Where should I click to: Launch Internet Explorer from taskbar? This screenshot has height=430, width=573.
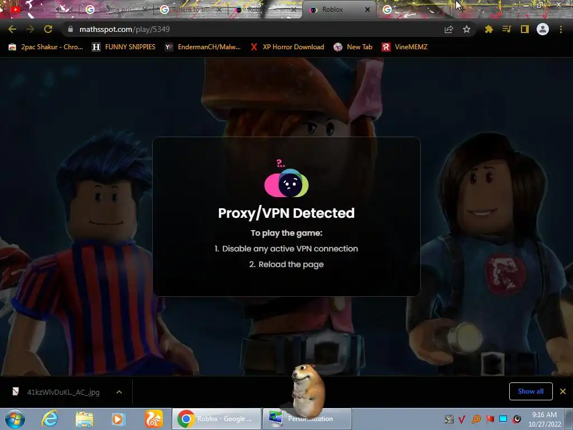(x=50, y=419)
